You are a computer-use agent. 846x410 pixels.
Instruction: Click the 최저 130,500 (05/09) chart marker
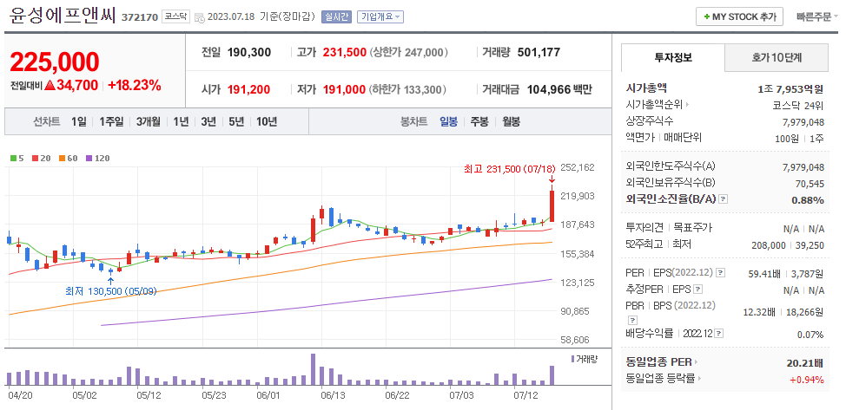coord(110,291)
